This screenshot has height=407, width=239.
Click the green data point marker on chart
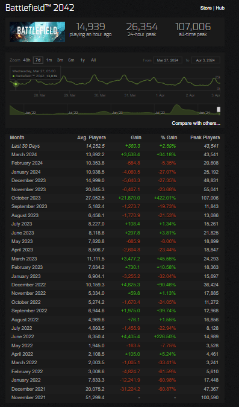pos(16,84)
